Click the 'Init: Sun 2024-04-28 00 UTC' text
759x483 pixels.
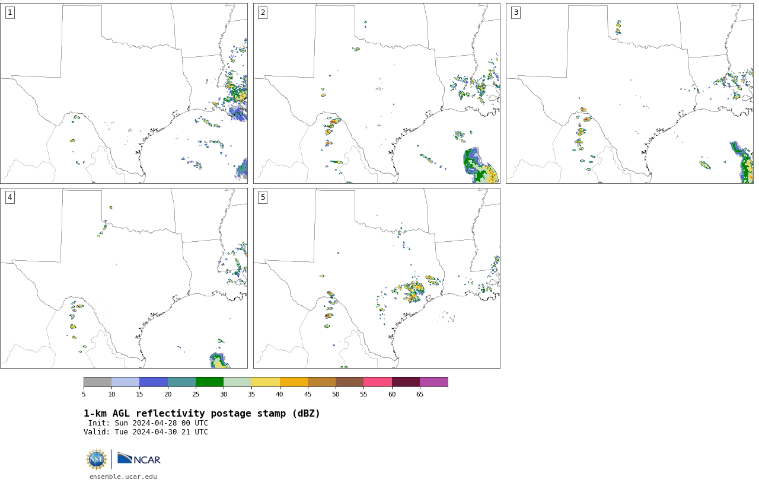coord(148,423)
